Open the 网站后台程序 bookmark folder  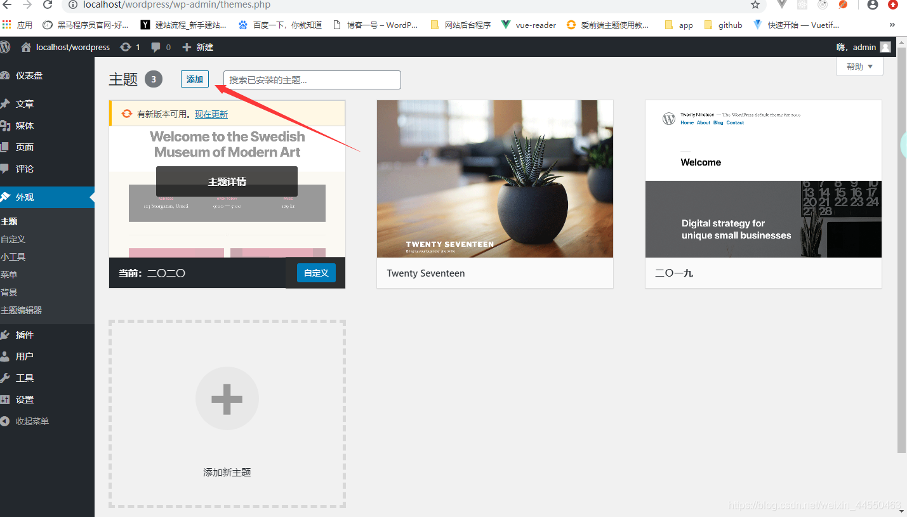point(461,25)
